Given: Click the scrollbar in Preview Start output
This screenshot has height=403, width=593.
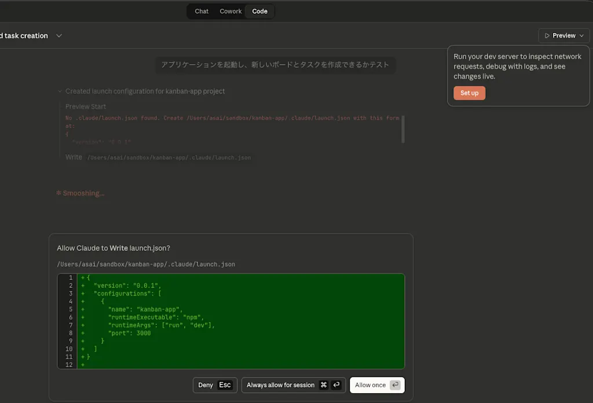Looking at the screenshot, I should click(403, 129).
